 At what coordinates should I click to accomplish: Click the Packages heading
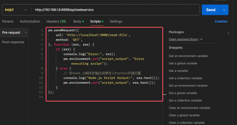[x=176, y=32]
